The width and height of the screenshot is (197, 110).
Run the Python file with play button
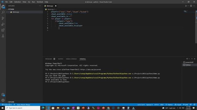[x=186, y=6]
